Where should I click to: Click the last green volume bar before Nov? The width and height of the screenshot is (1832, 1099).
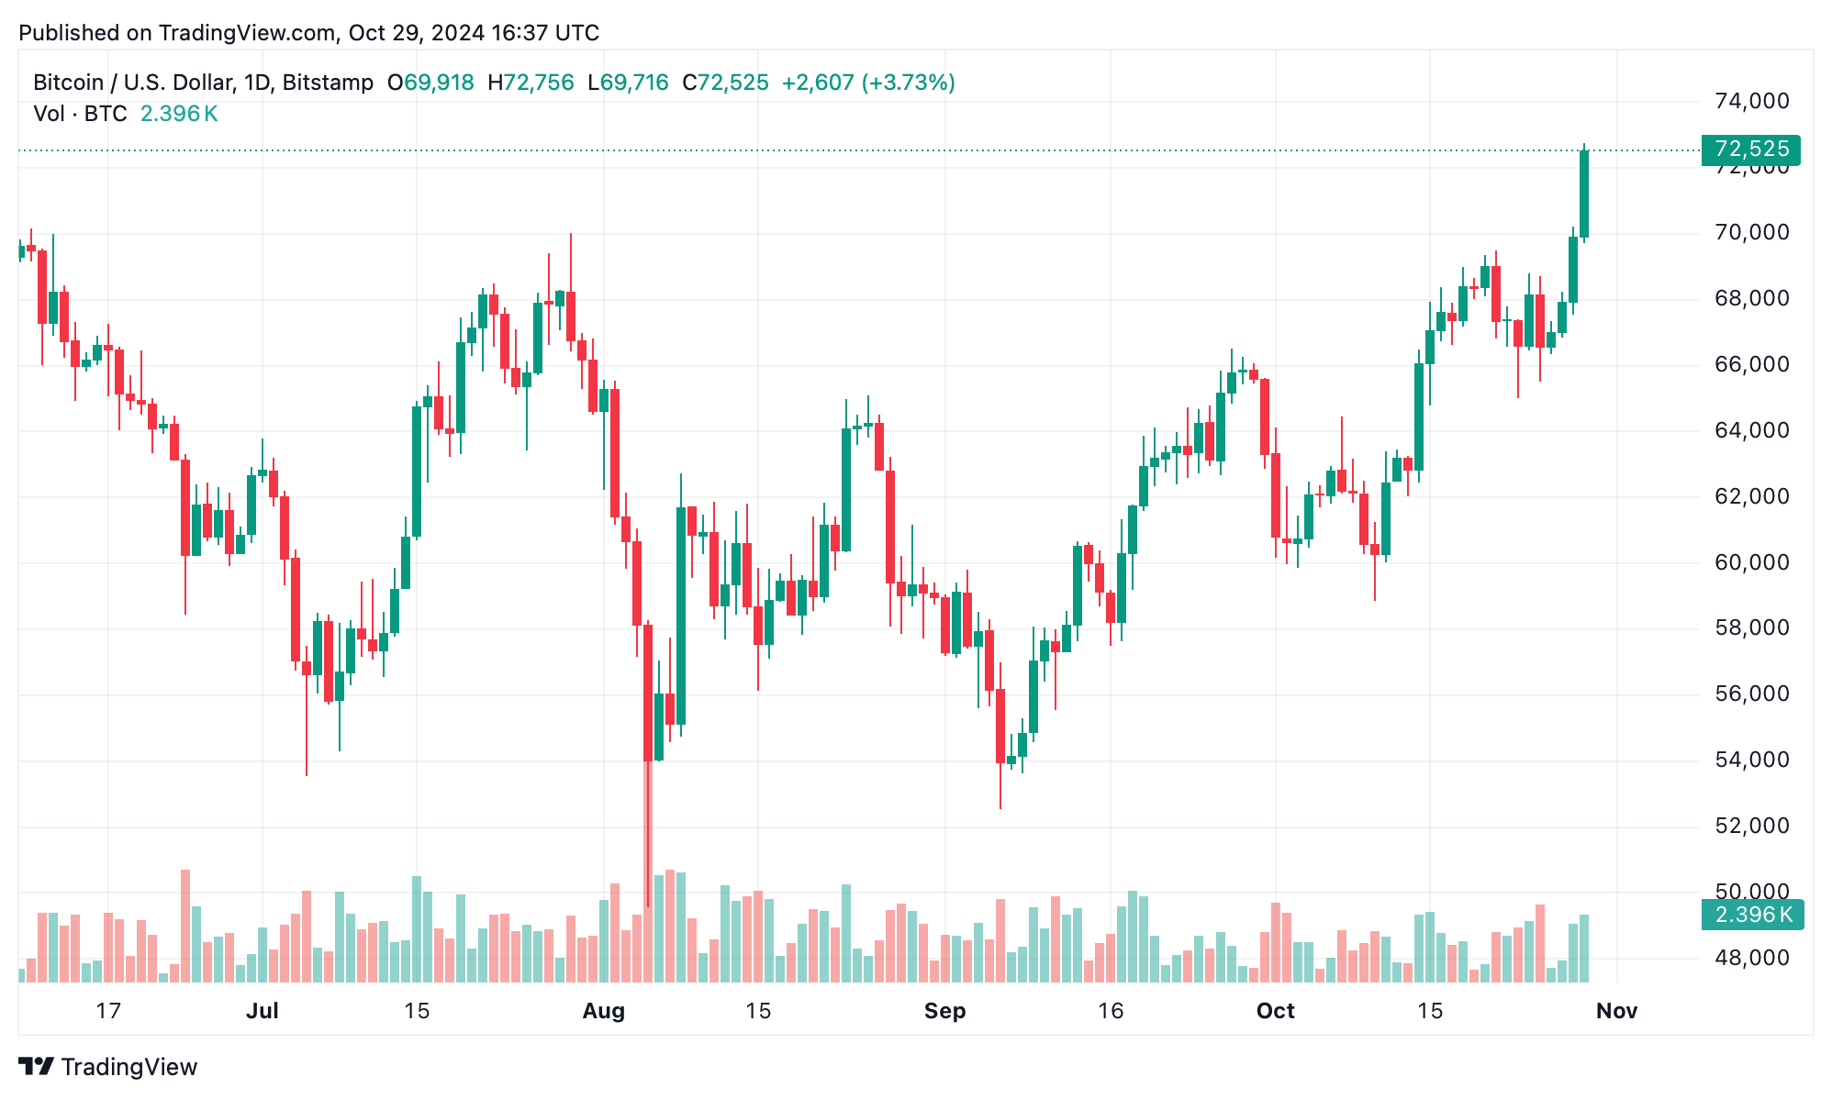[1584, 948]
